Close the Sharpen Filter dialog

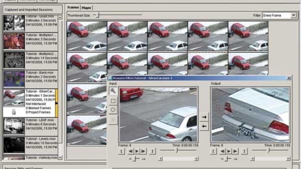[288, 78]
